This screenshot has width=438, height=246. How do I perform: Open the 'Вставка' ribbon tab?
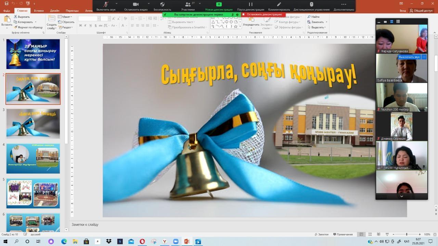[x=39, y=11]
